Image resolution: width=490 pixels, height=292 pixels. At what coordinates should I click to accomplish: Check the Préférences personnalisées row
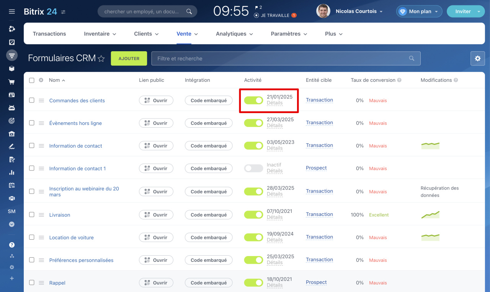[x=32, y=260]
